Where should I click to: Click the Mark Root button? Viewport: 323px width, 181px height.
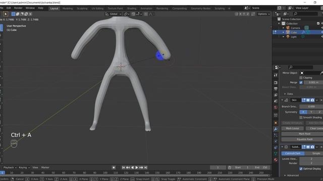302,134
